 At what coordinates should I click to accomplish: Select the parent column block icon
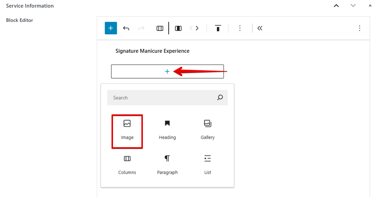click(178, 28)
